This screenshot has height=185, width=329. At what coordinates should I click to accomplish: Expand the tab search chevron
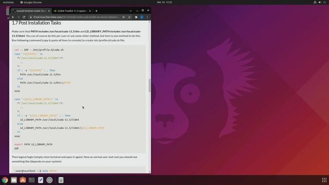coord(131,11)
